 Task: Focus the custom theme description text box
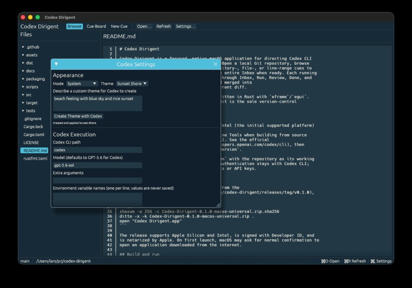click(98, 103)
